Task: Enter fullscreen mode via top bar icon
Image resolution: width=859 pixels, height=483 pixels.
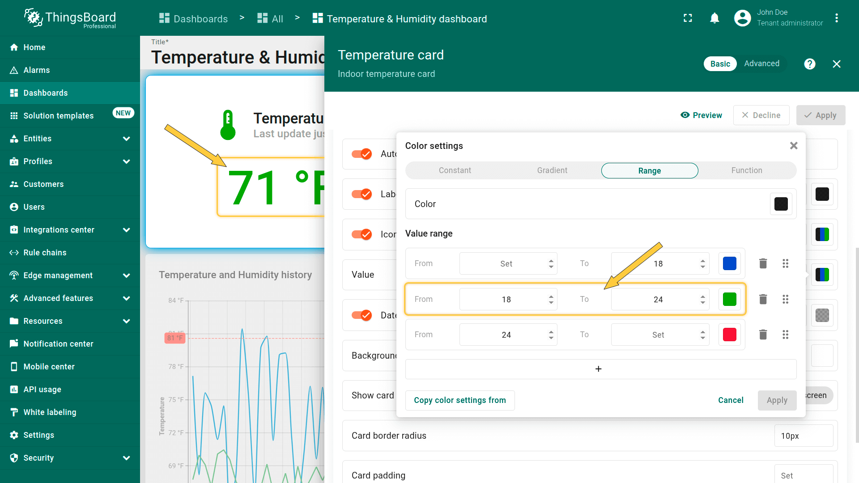Action: click(x=688, y=18)
